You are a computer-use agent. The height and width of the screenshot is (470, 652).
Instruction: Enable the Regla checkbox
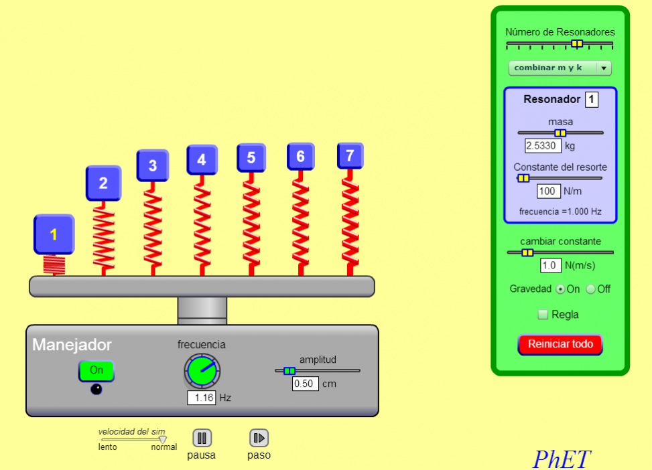(x=543, y=315)
